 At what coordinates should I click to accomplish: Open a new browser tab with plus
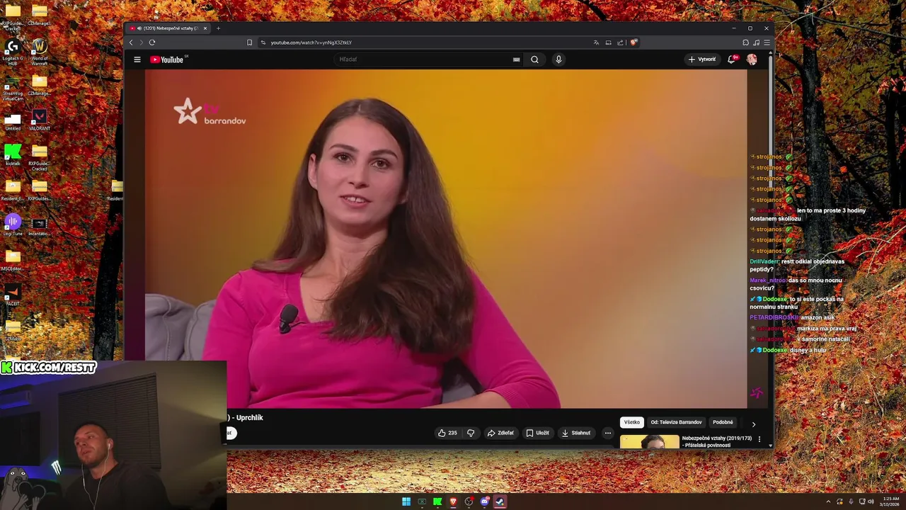(218, 28)
